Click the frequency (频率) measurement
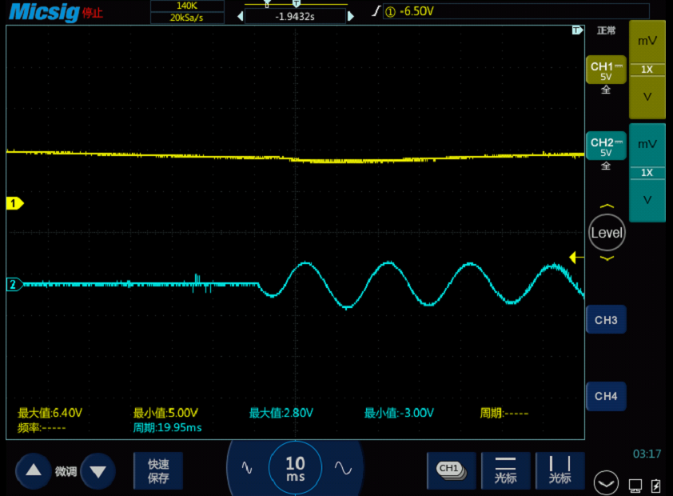The height and width of the screenshot is (496, 673). (x=42, y=428)
